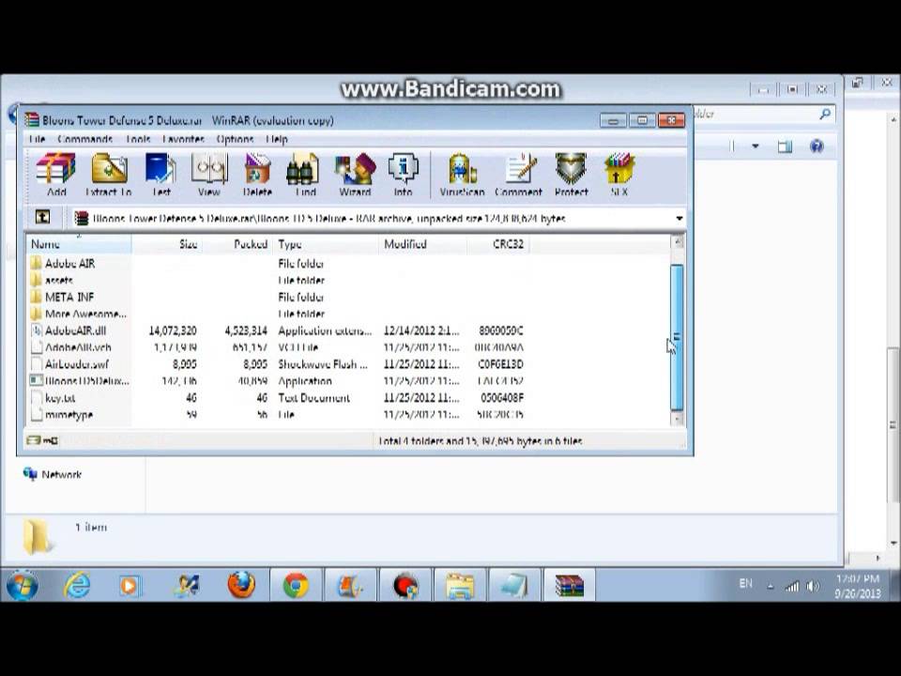
Task: Select the More Awesome... folder
Action: pos(78,314)
